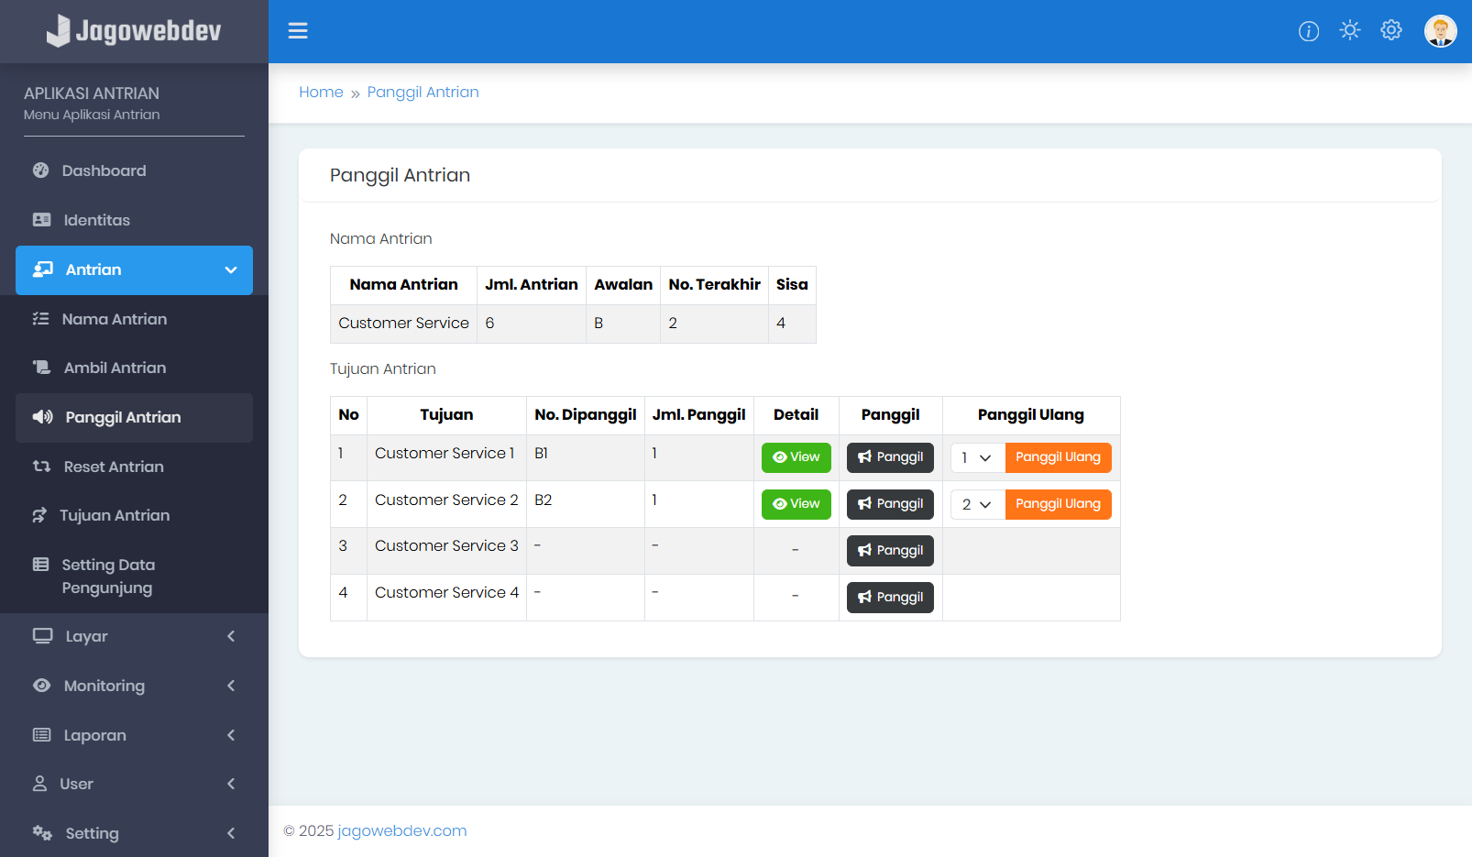Open the jagowebdev.com footer link
This screenshot has width=1472, height=857.
[402, 831]
